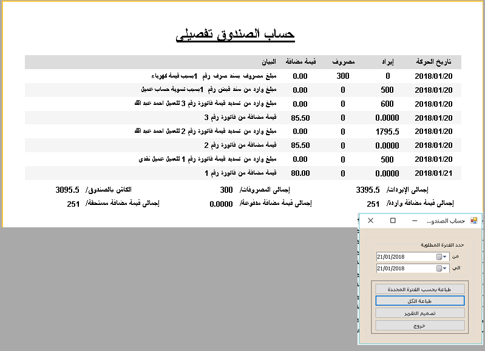The image size is (485, 351).
Task: Click the طباعة بحسب الفترة المحددة button
Action: [x=419, y=289]
